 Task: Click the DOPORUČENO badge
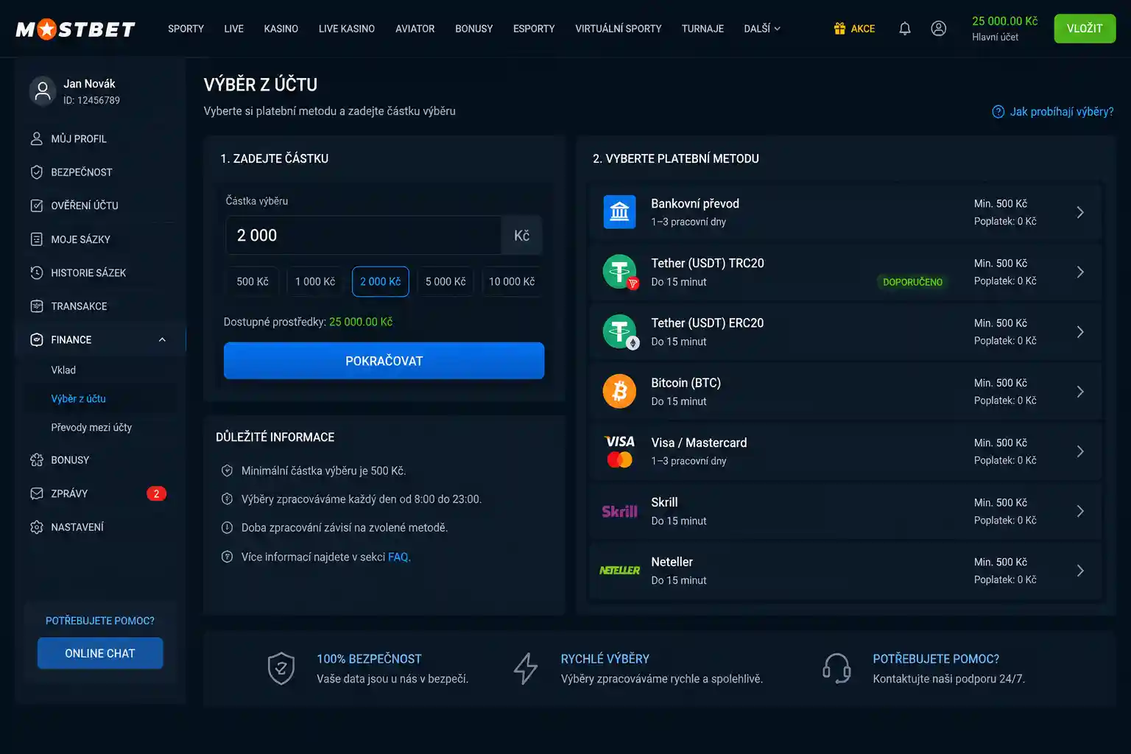pos(912,282)
